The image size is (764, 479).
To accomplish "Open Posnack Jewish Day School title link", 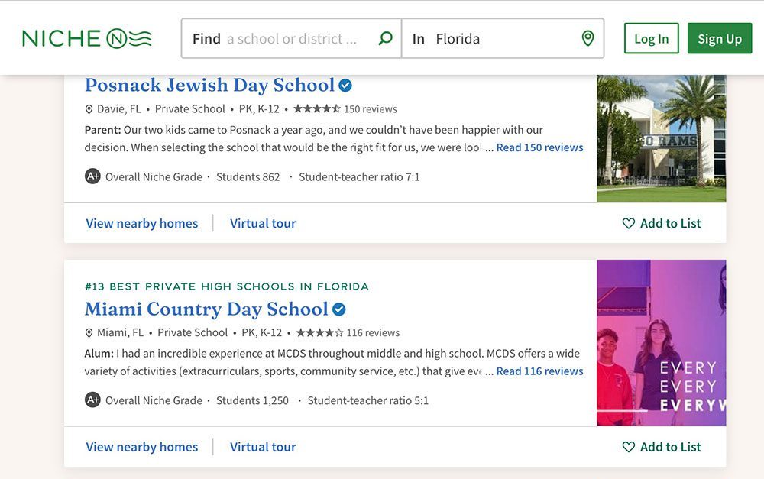I will pyautogui.click(x=209, y=85).
